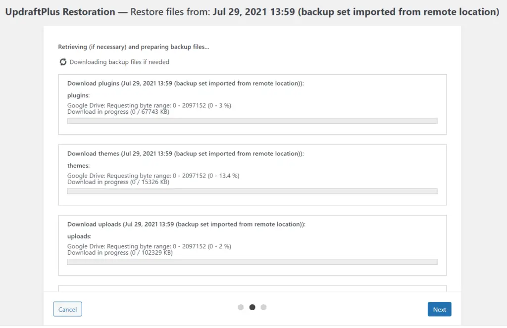Viewport: 507px width, 328px height.
Task: Click the themes download progress bar
Action: [x=252, y=191]
